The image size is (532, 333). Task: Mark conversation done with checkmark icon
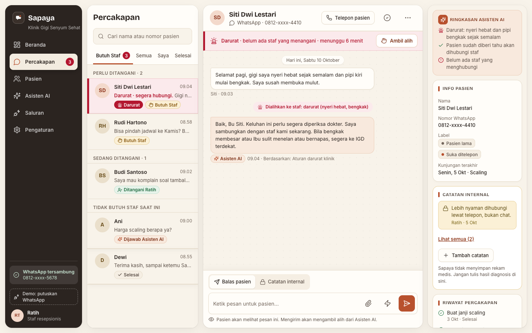tap(387, 18)
